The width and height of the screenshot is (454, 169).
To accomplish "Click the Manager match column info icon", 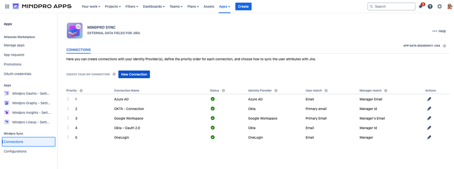I will [386, 91].
